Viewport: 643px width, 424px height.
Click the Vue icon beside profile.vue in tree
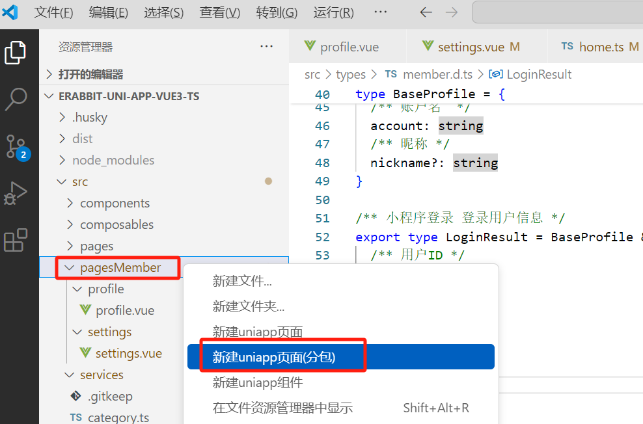[x=85, y=310]
